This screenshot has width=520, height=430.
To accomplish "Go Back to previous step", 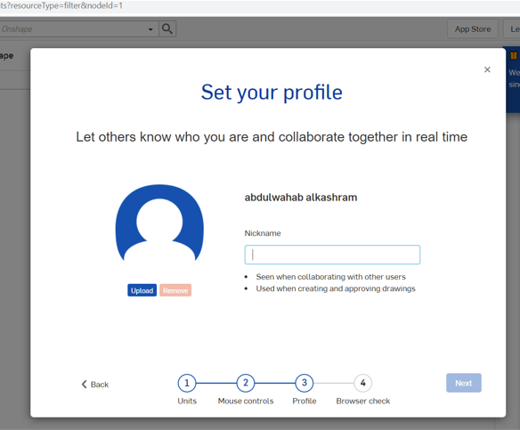I will (x=95, y=385).
